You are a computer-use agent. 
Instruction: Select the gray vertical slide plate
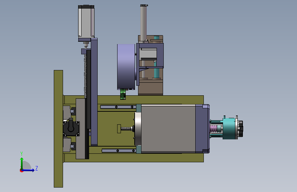(81, 129)
